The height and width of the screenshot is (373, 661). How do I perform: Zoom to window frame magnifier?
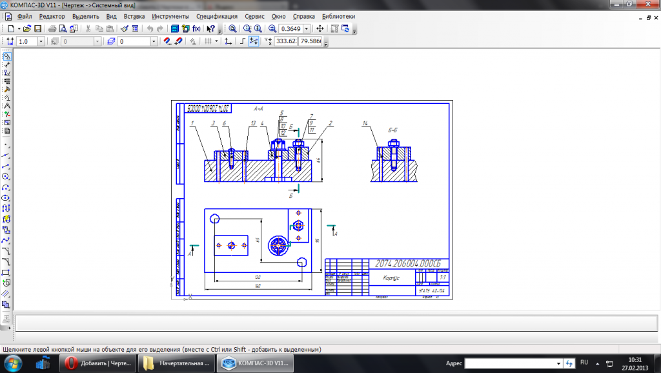coord(247,28)
